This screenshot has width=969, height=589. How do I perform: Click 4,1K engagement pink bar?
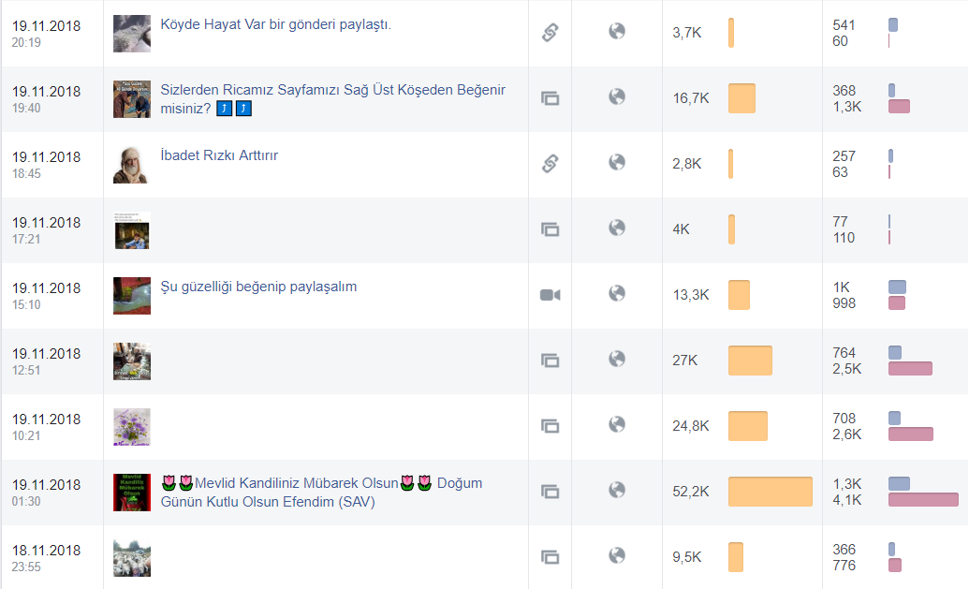point(923,499)
